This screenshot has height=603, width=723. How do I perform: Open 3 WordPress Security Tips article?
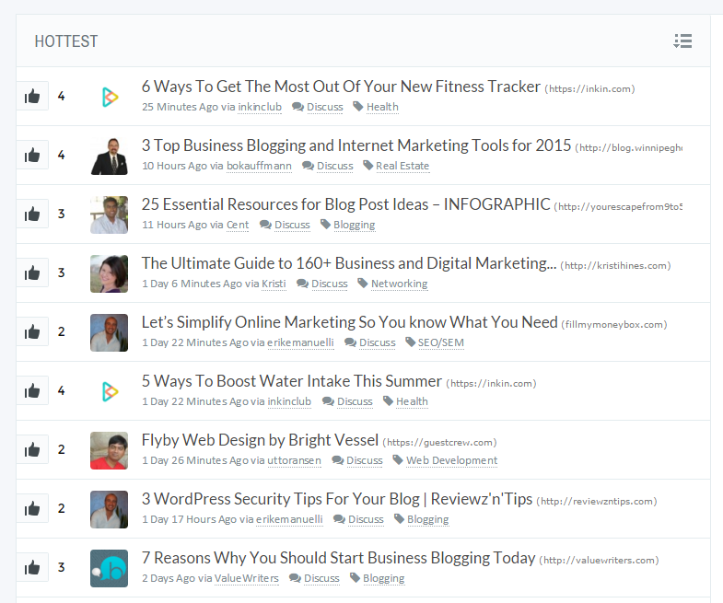pos(337,499)
